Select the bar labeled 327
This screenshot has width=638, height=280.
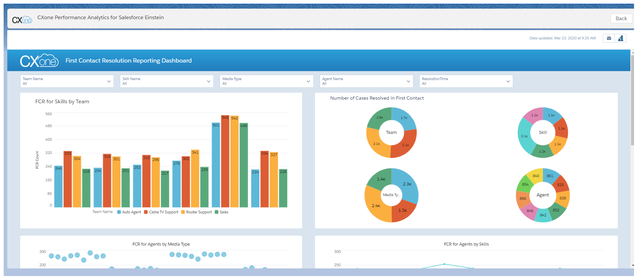[x=274, y=180]
